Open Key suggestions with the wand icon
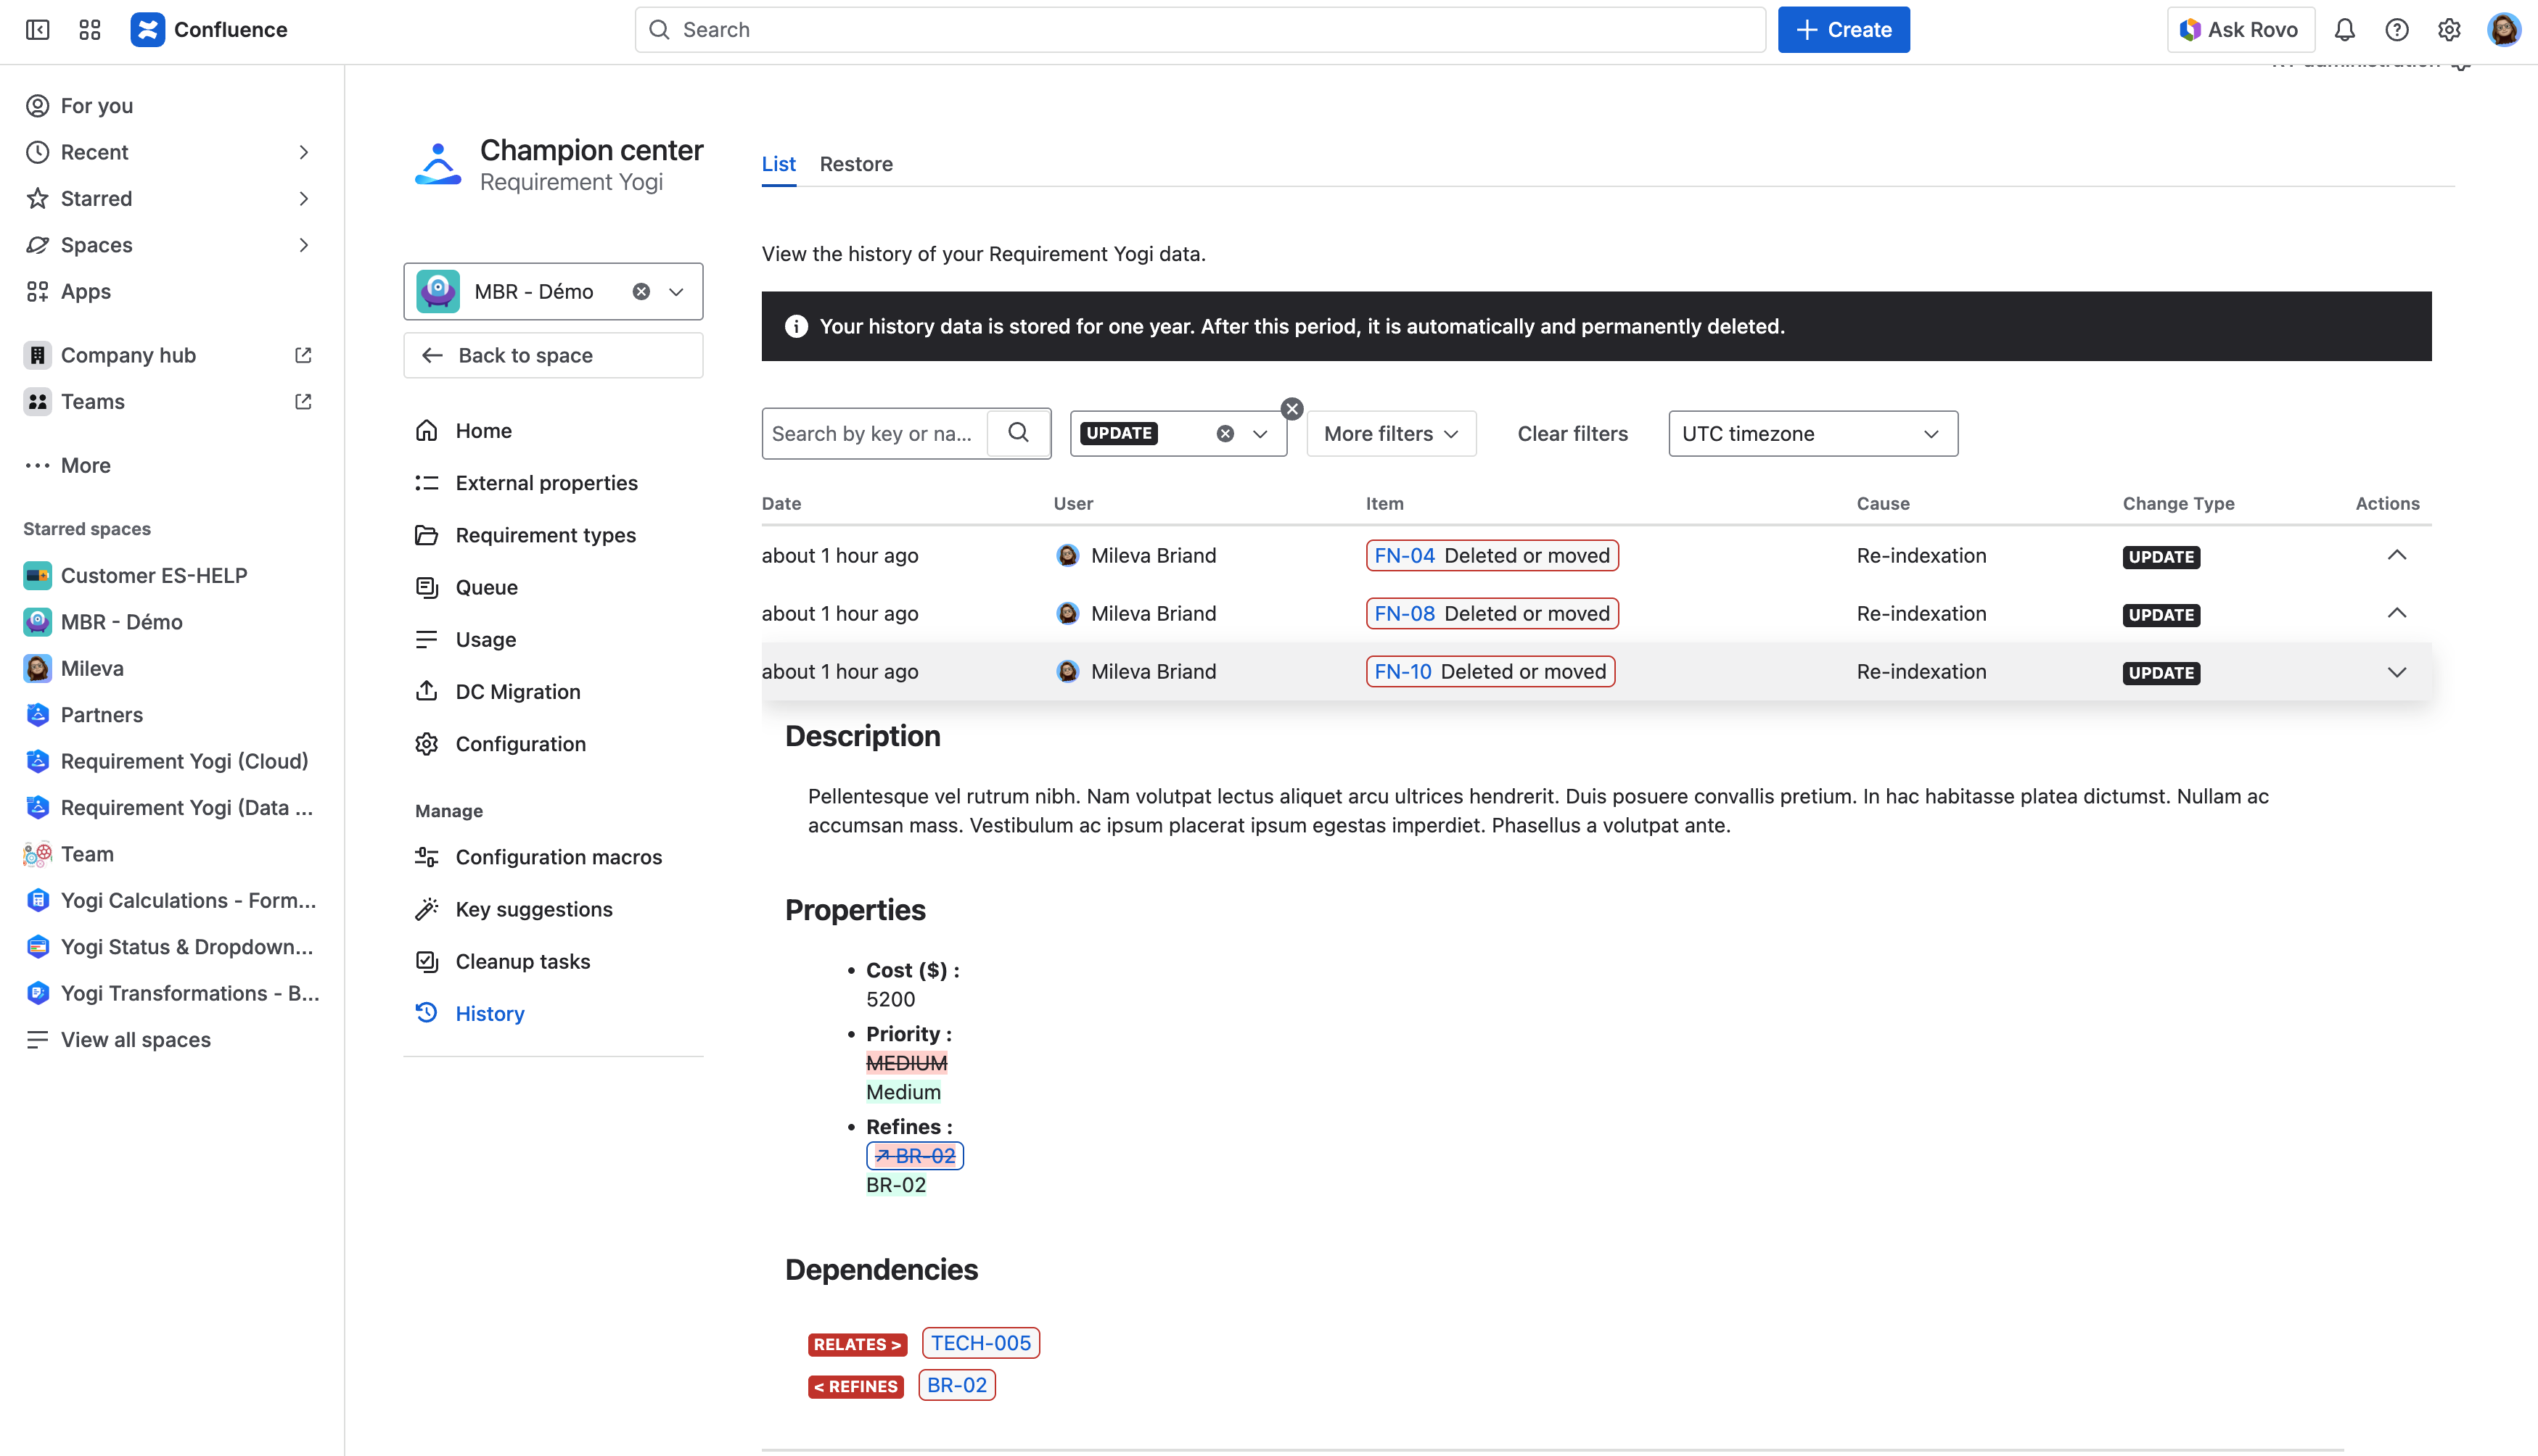The image size is (2538, 1456). pyautogui.click(x=533, y=909)
